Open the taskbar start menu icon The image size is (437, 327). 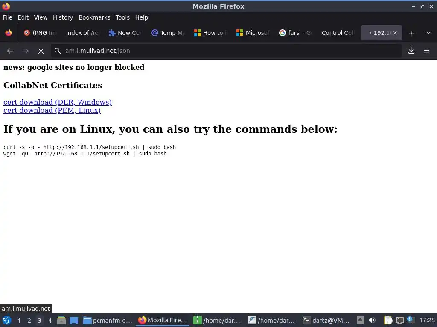click(x=7, y=320)
